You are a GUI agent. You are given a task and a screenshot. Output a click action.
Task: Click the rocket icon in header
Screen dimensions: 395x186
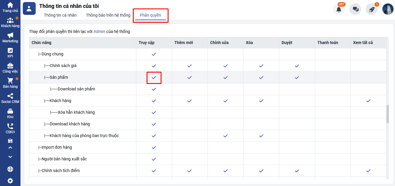pyautogui.click(x=372, y=9)
